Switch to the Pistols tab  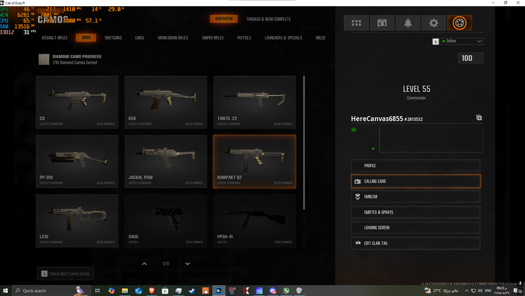point(244,38)
